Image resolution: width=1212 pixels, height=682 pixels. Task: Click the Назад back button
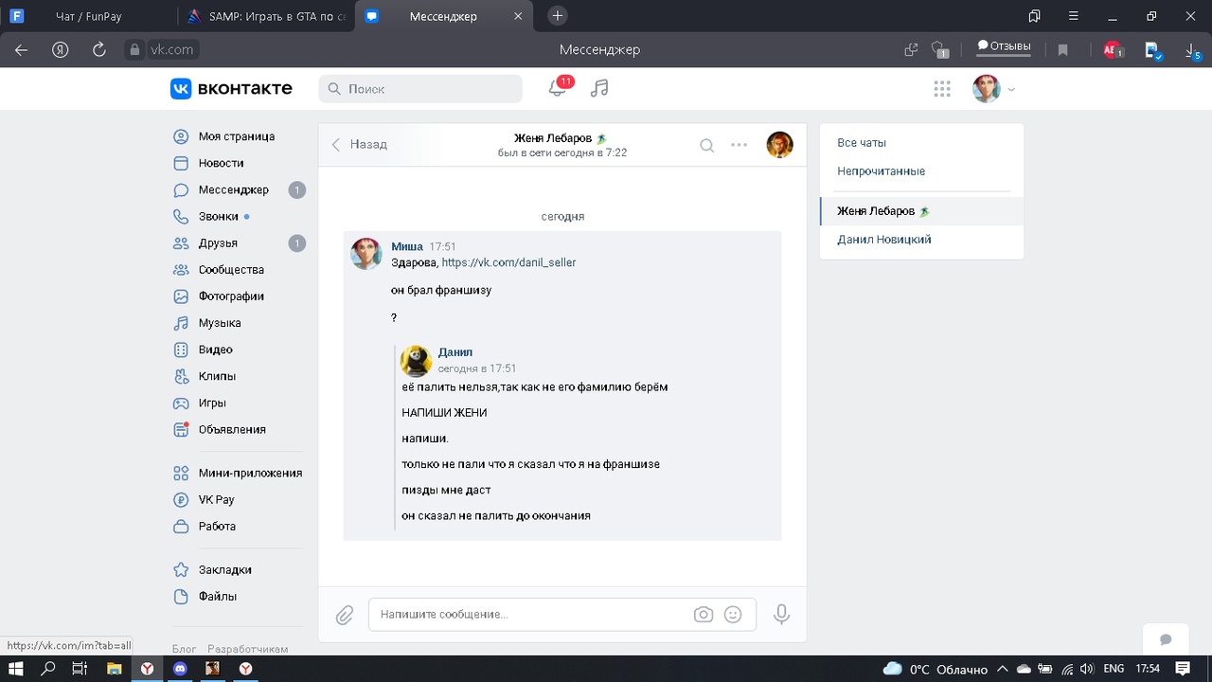[x=360, y=145]
